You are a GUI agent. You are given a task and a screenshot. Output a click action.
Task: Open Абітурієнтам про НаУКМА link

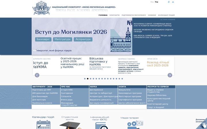(45, 93)
